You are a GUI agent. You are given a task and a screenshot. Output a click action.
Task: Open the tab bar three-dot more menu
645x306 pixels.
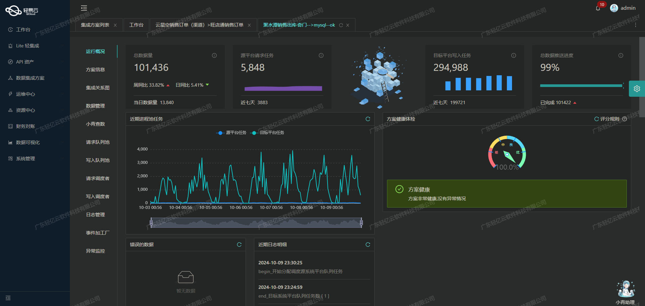click(636, 25)
